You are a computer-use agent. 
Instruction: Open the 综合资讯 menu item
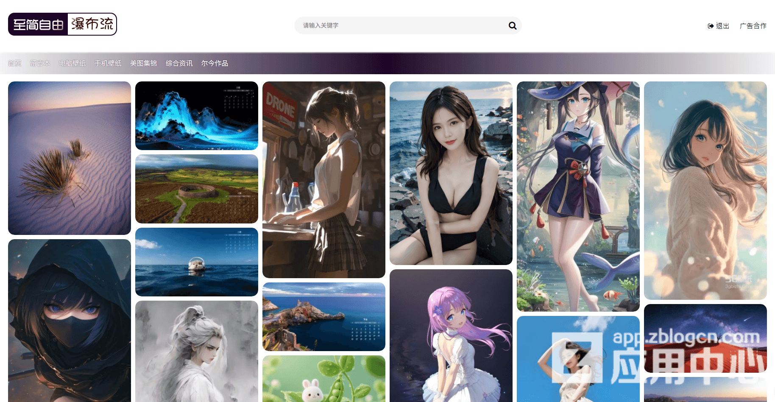(x=179, y=63)
